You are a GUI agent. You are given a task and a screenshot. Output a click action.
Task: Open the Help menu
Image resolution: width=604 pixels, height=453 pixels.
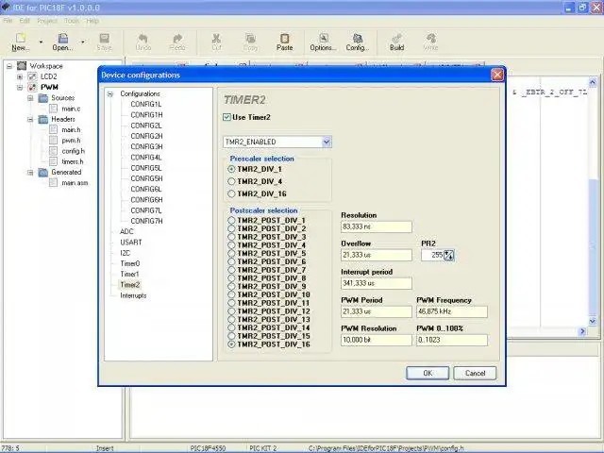[92, 21]
